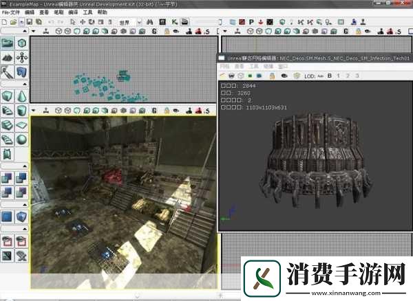The image size is (413, 301).
Task: Open a map with the folder icon
Action: coord(13,22)
